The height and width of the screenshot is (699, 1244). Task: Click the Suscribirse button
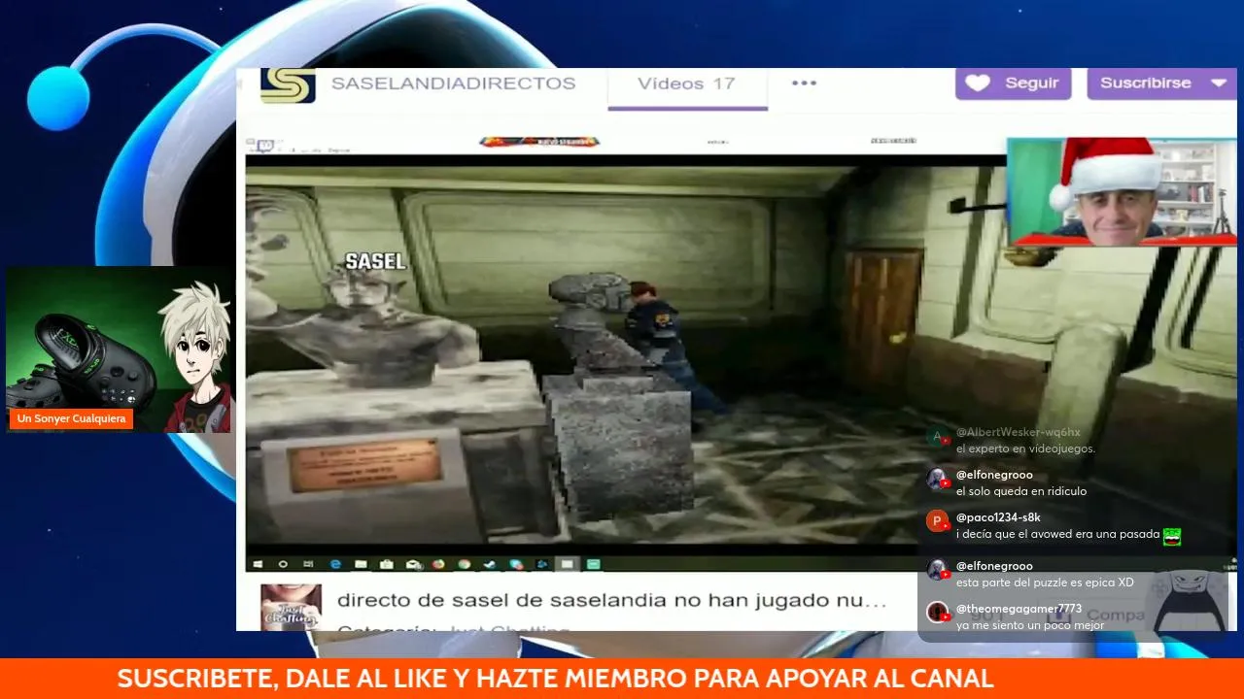(x=1145, y=83)
